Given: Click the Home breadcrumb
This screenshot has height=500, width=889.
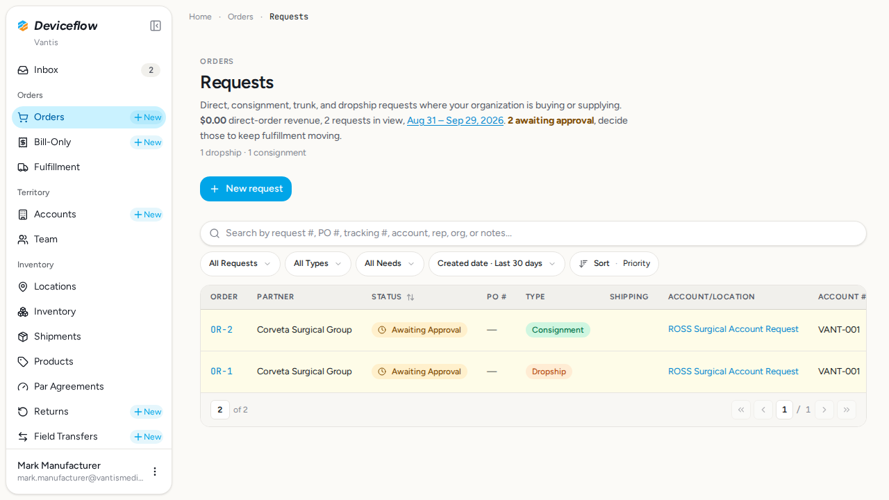Looking at the screenshot, I should click(x=200, y=17).
